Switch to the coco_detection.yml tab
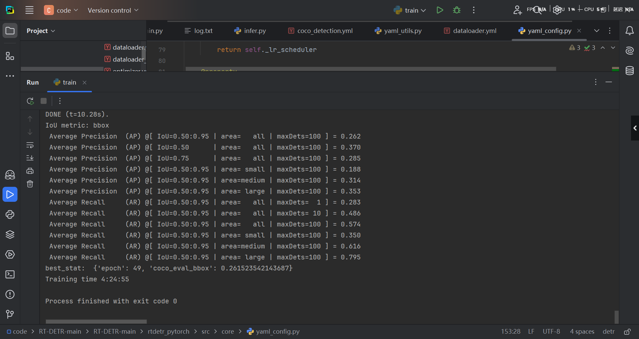Image resolution: width=639 pixels, height=339 pixels. 320,31
